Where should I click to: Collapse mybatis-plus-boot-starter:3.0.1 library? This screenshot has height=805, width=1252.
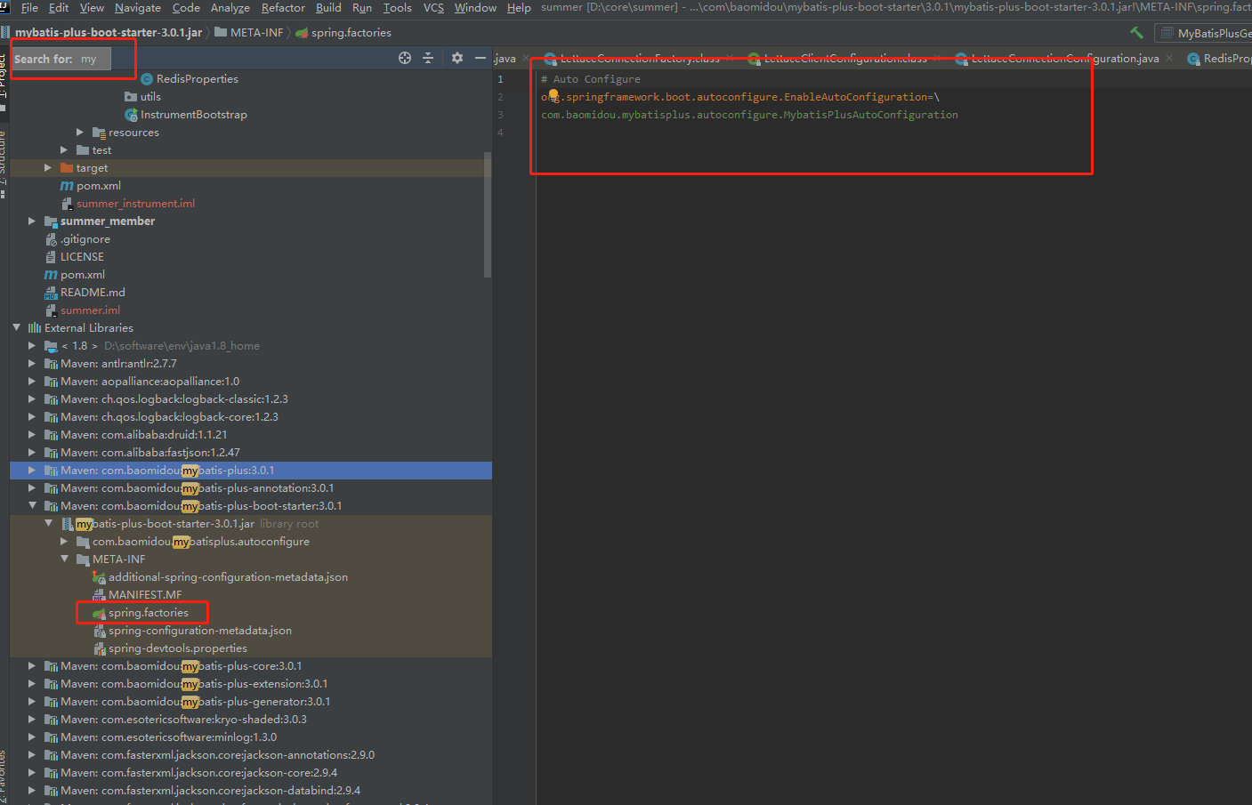[x=32, y=506]
